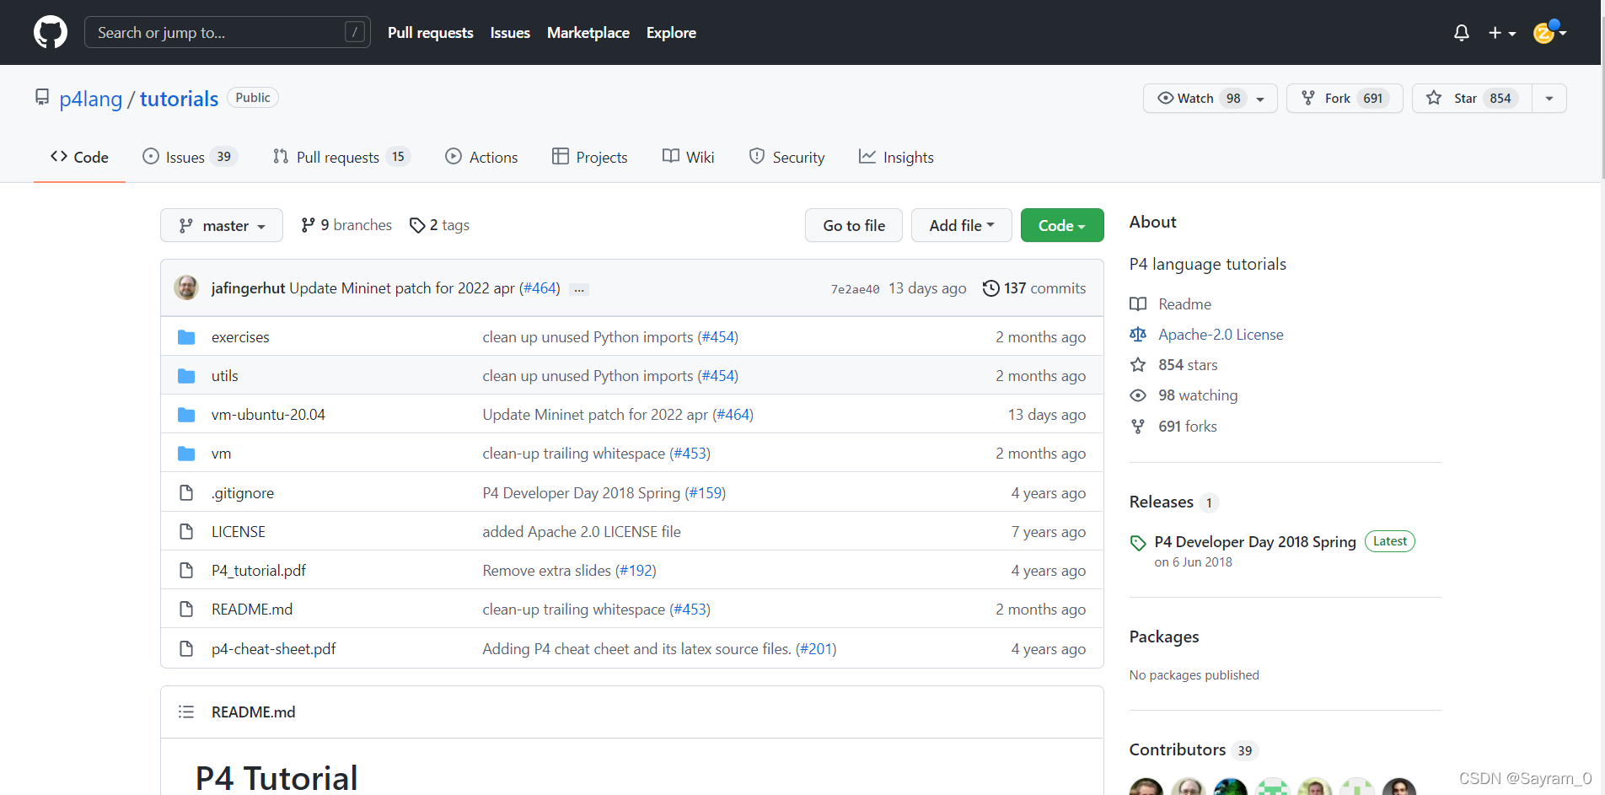
Task: Open pull request #464 in commit header
Action: pos(539,288)
